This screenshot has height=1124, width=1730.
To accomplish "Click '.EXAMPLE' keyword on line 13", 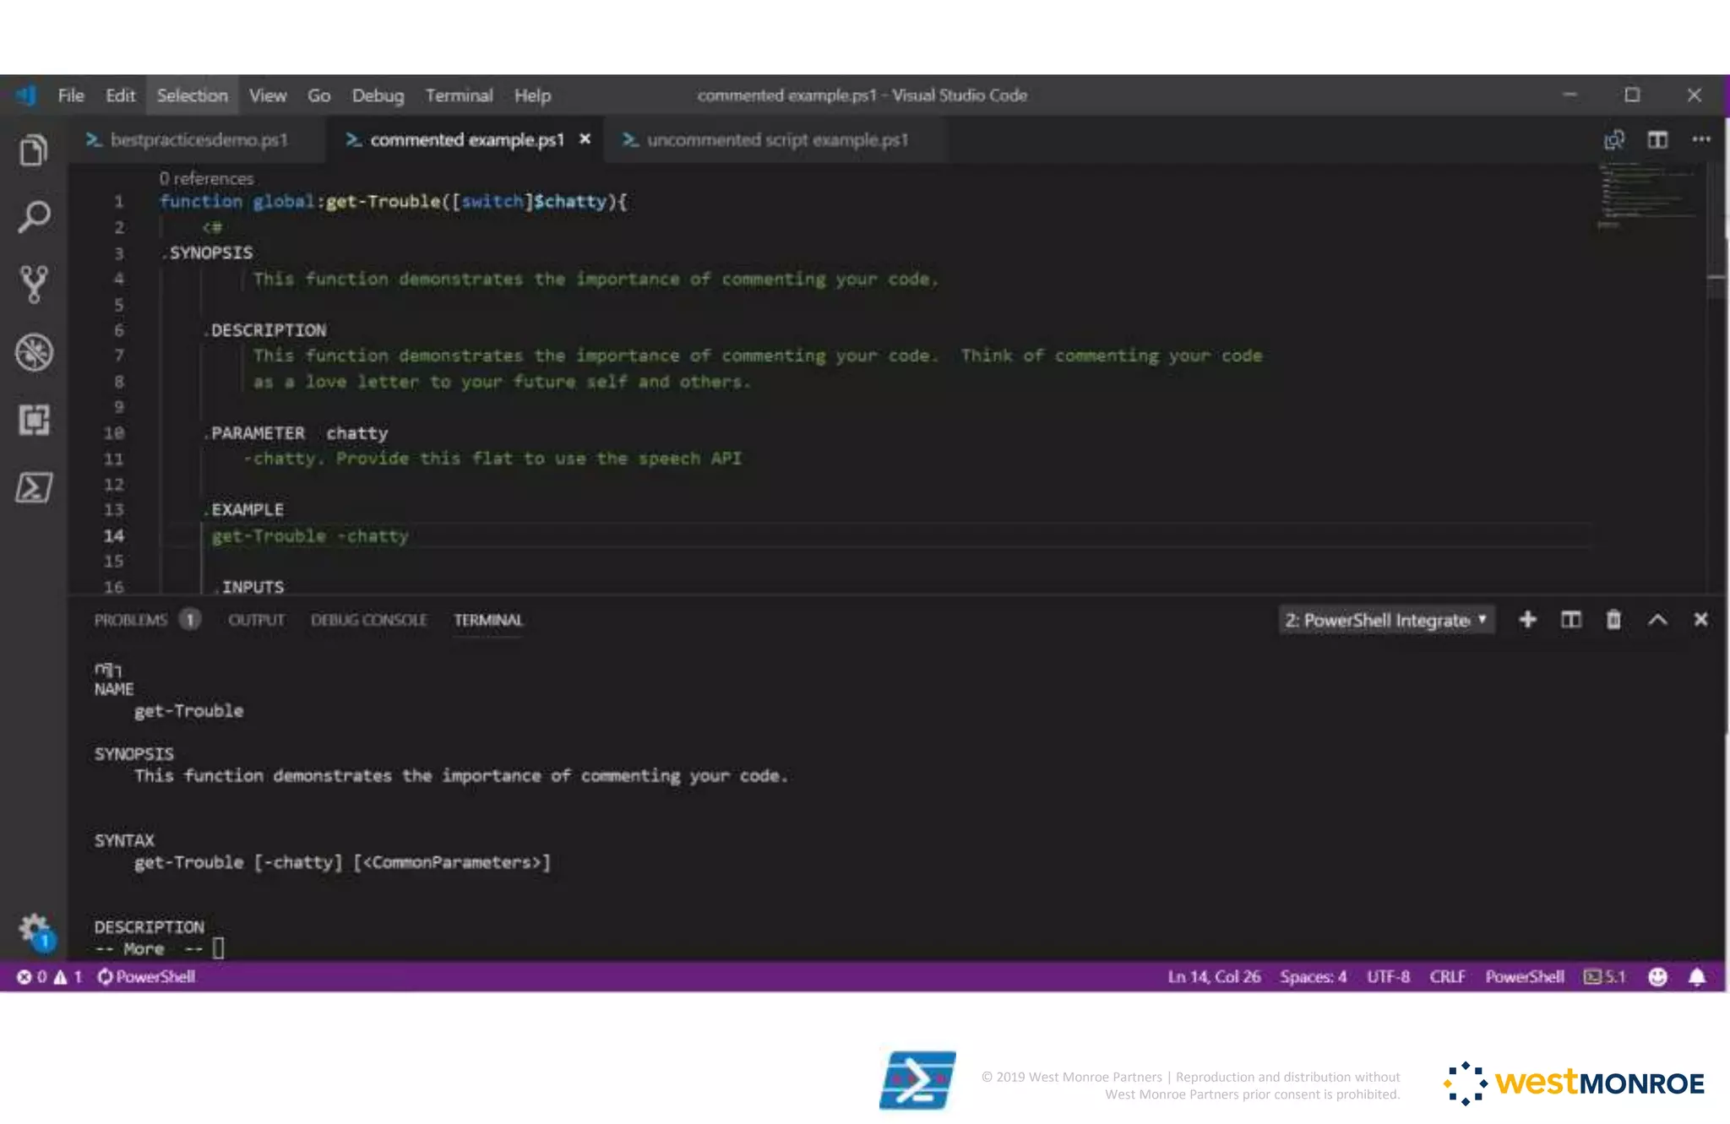I will (x=243, y=510).
